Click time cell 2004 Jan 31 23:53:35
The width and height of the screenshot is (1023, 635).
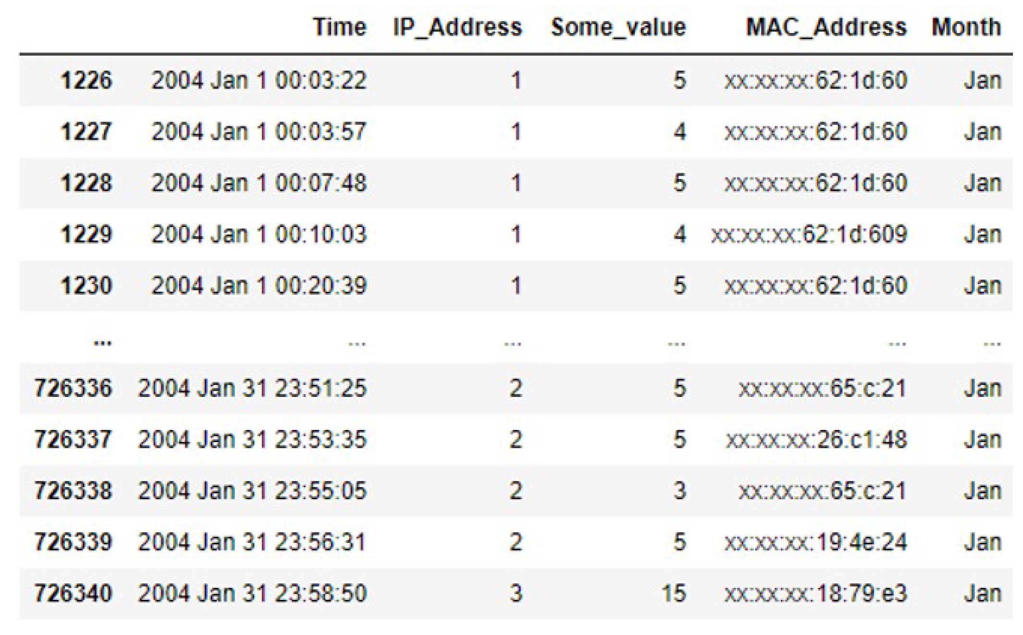253,440
